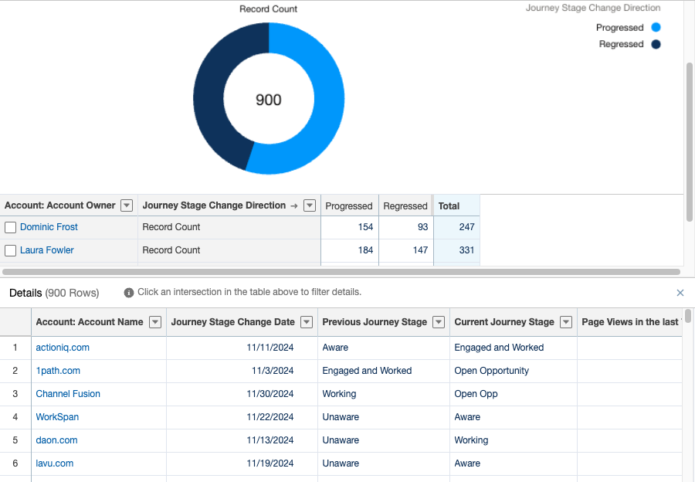Select Laura Fowler's Regressed count cell 147

click(x=405, y=250)
